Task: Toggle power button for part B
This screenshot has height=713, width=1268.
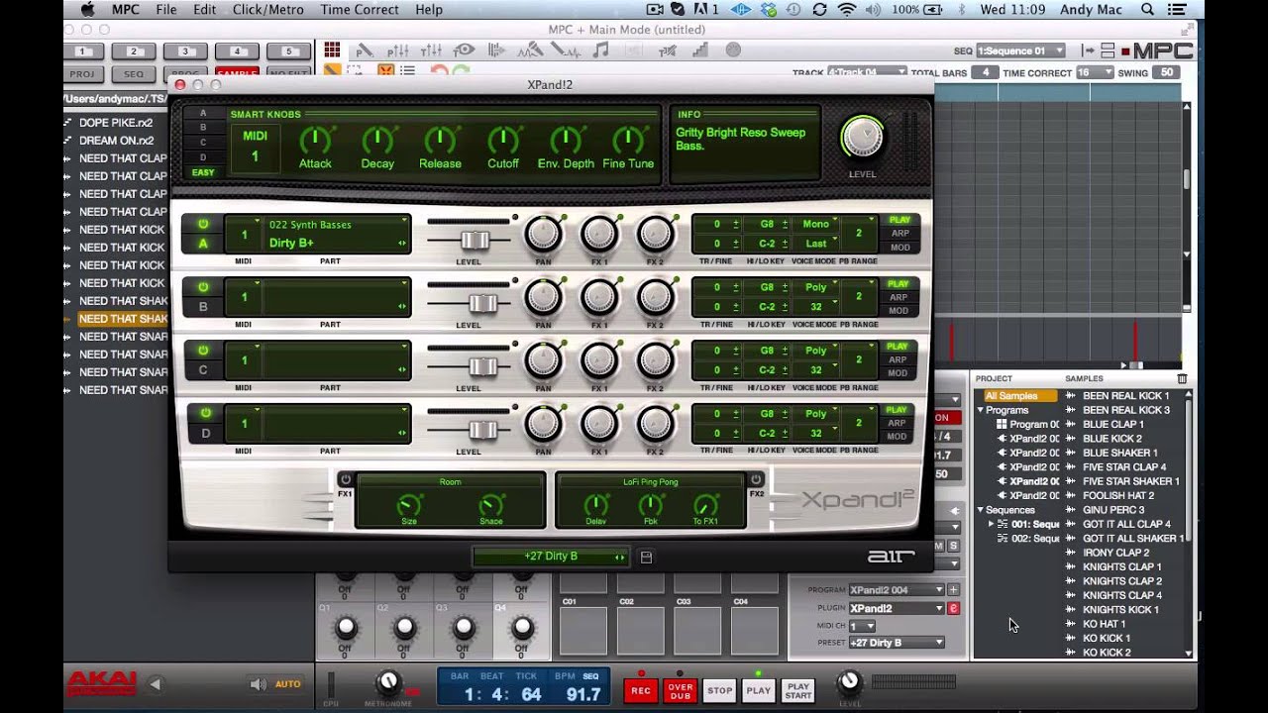Action: coord(203,287)
